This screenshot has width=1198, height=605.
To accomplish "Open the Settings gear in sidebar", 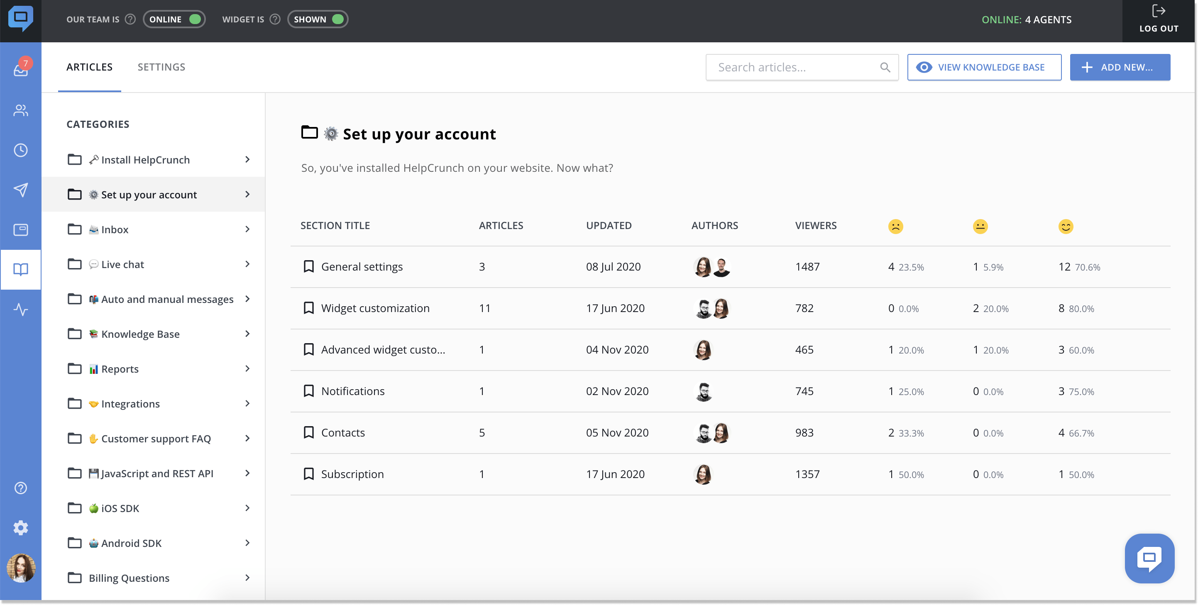I will click(20, 528).
